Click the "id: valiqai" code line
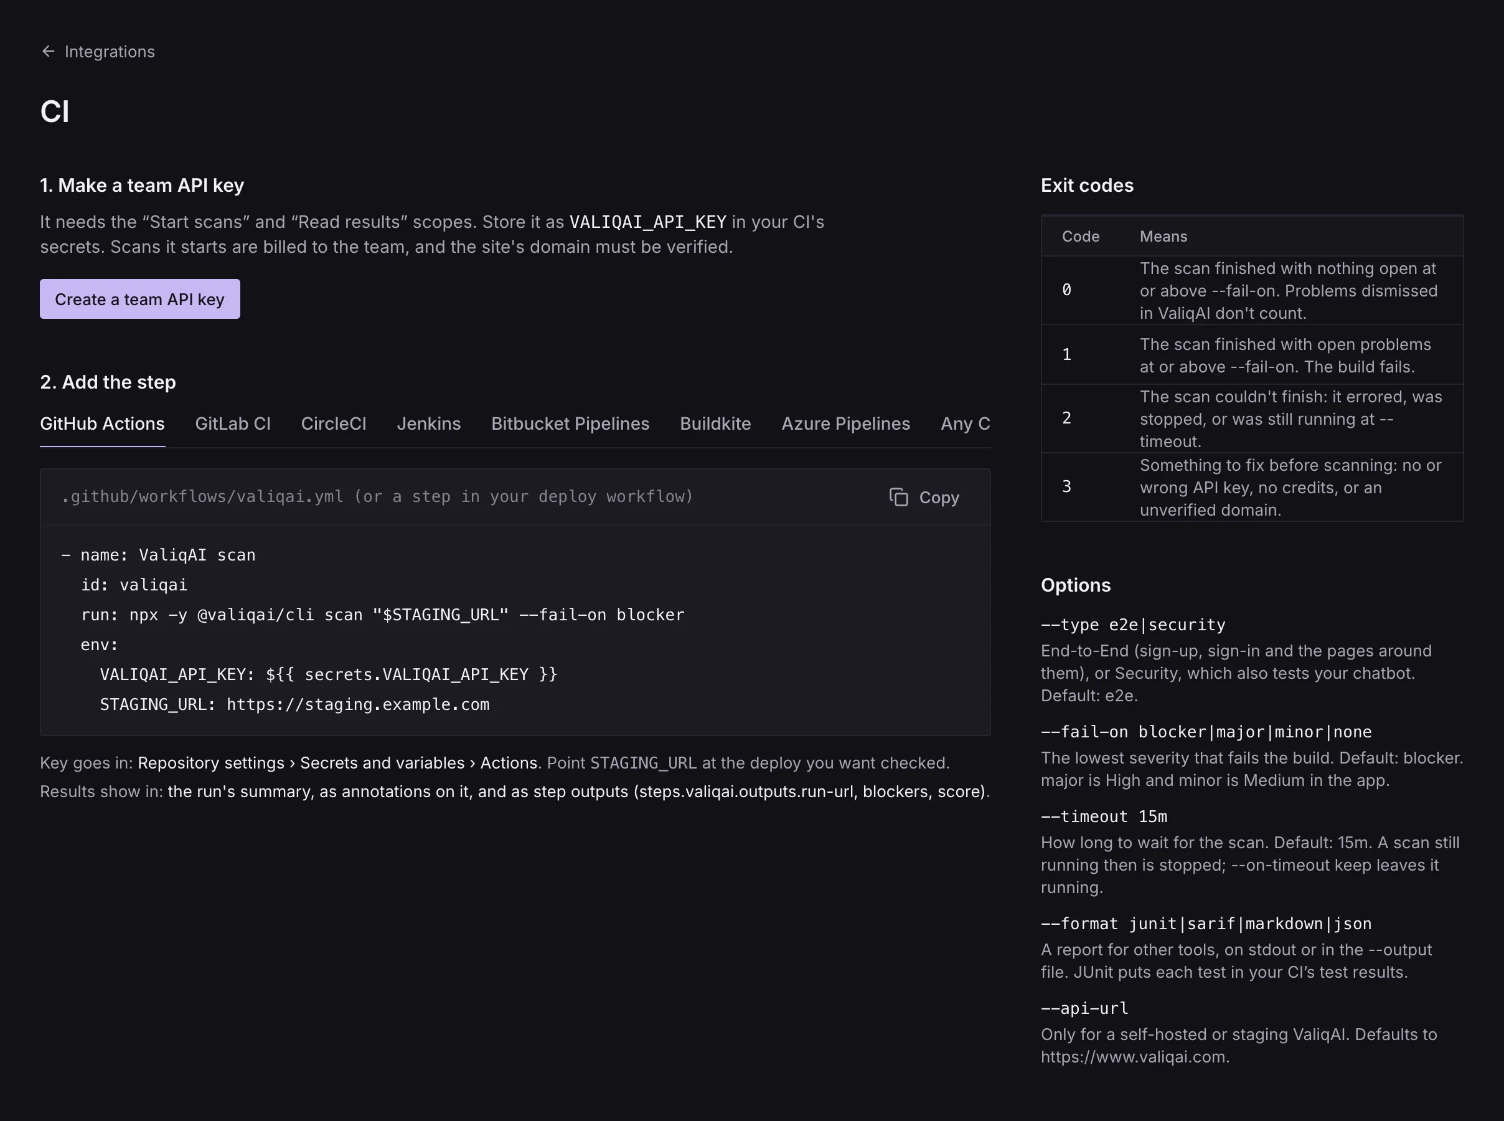The height and width of the screenshot is (1121, 1504). (x=134, y=585)
